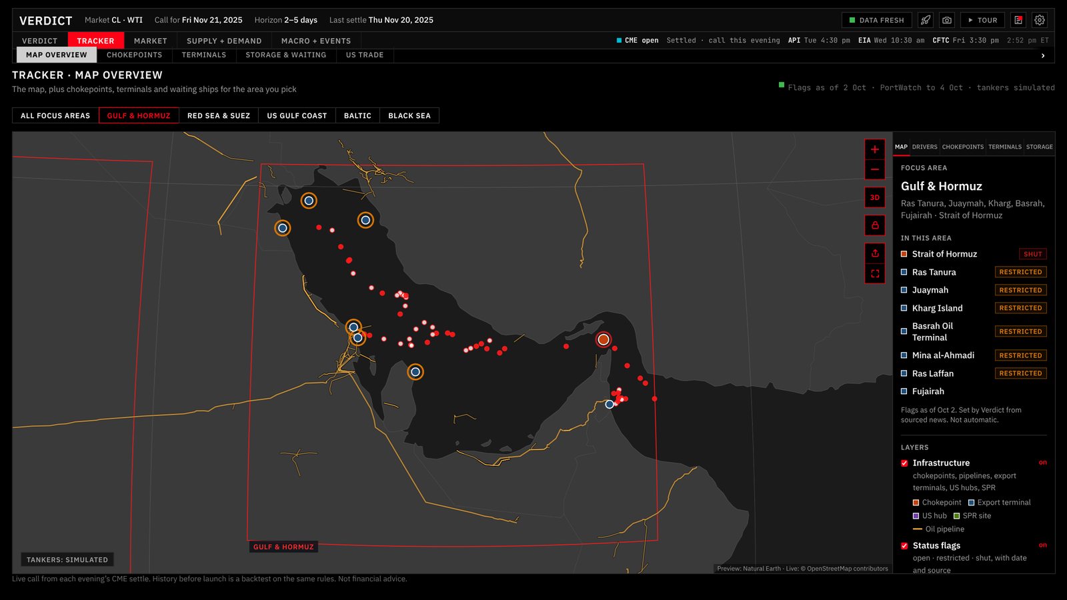
Task: Open the notes icon with red badge
Action: 1018,20
